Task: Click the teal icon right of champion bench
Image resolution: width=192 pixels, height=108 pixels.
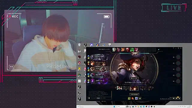Action: pos(159,49)
